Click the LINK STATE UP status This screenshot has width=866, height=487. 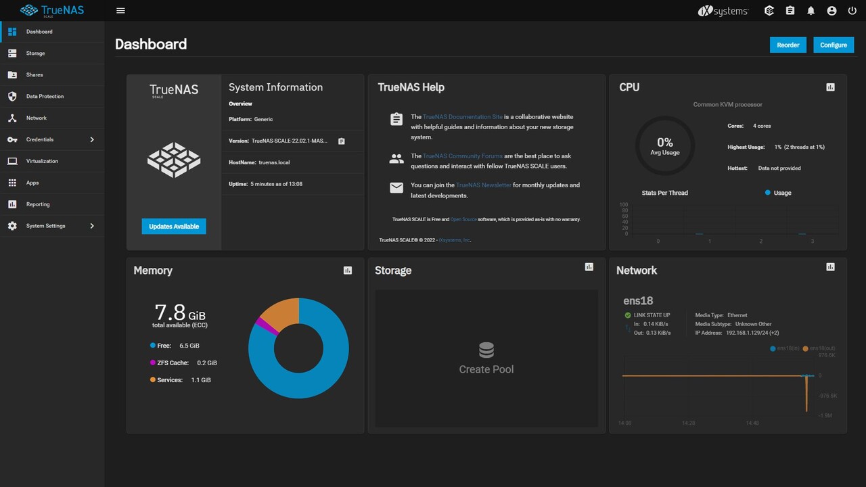[647, 315]
